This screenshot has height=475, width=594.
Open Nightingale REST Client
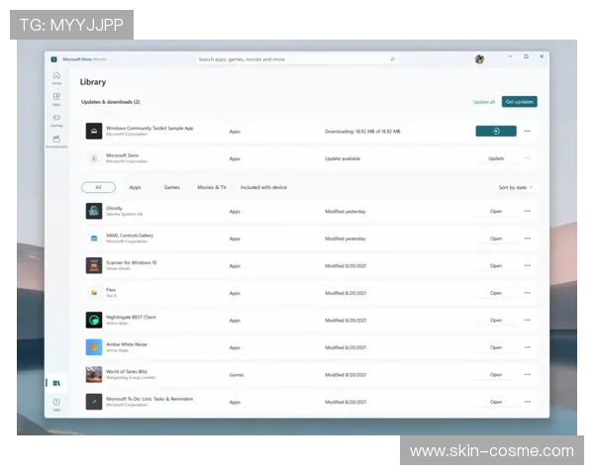[x=496, y=320]
